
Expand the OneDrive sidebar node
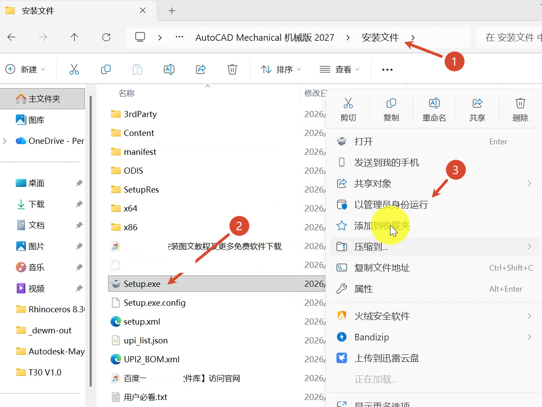[5, 141]
